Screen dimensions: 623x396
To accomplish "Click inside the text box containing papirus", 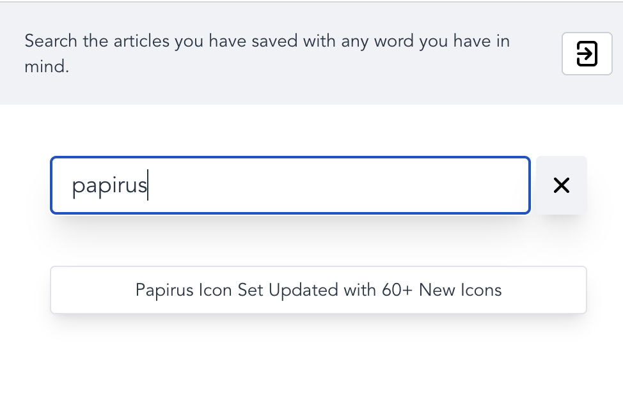I will [290, 185].
